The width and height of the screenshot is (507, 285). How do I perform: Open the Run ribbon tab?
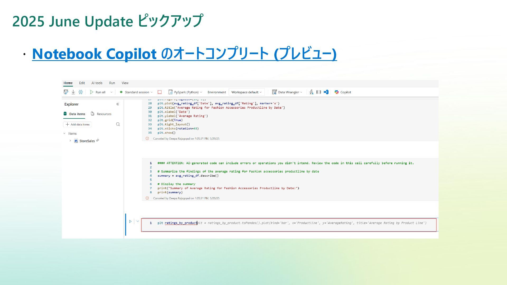112,83
